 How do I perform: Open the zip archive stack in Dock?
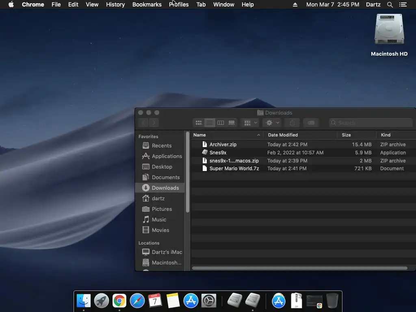pos(296,301)
